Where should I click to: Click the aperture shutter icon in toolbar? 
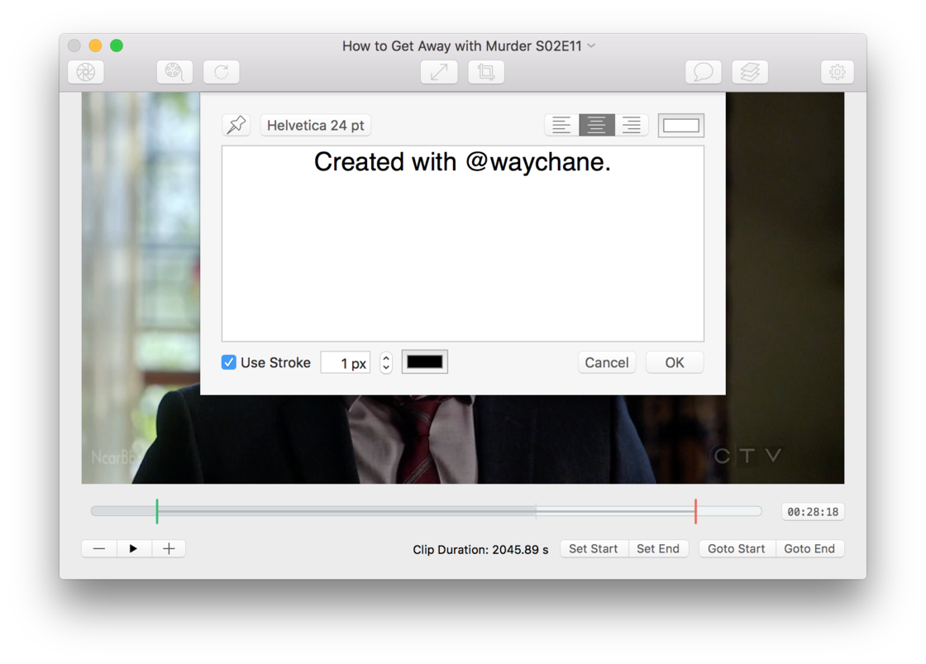86,72
